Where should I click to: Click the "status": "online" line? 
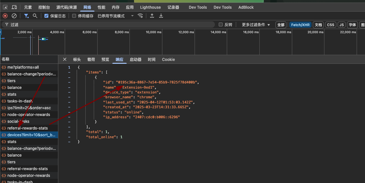click(123, 112)
